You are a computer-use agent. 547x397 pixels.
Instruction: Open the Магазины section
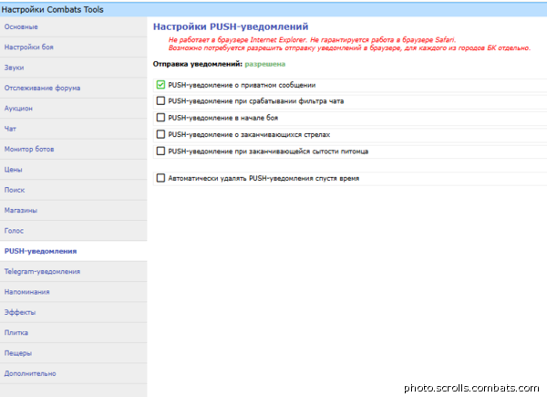pyautogui.click(x=21, y=210)
